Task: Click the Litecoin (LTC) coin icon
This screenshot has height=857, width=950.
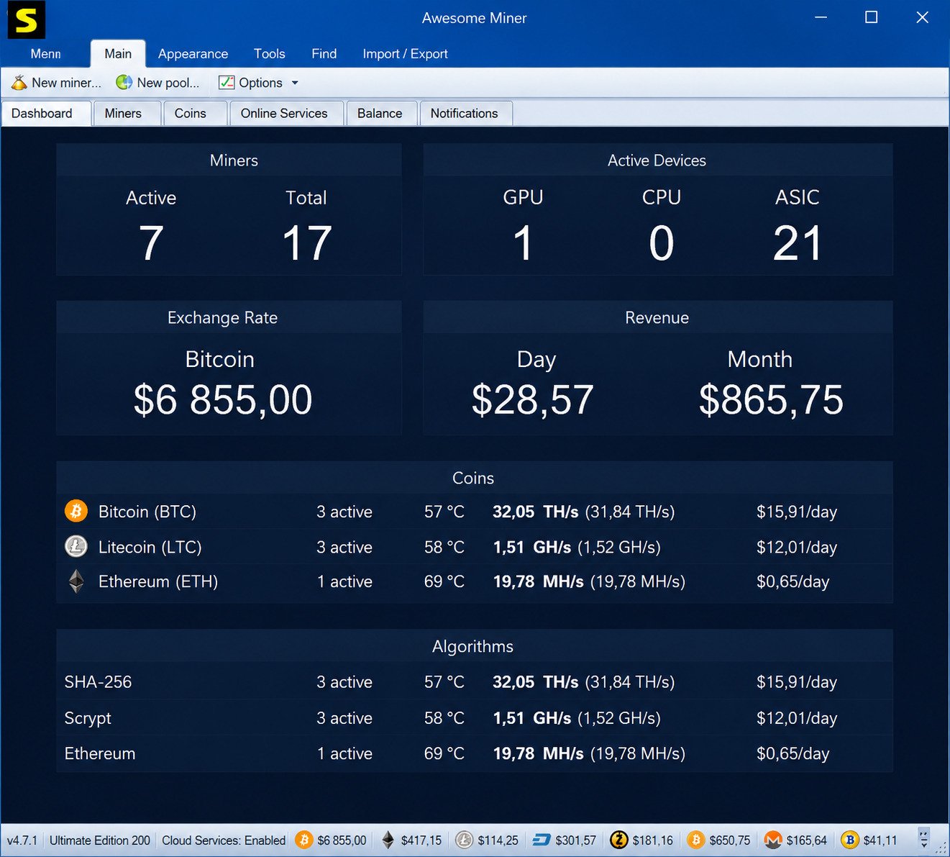Action: (76, 546)
